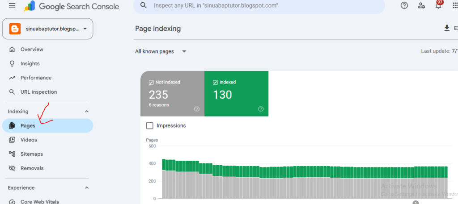This screenshot has width=458, height=204.
Task: Open the hamburger main menu
Action: click(12, 5)
